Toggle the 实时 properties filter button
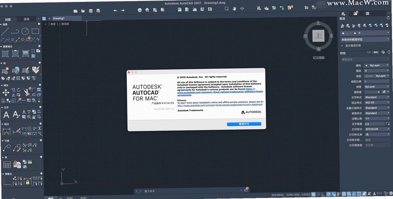 (376, 53)
